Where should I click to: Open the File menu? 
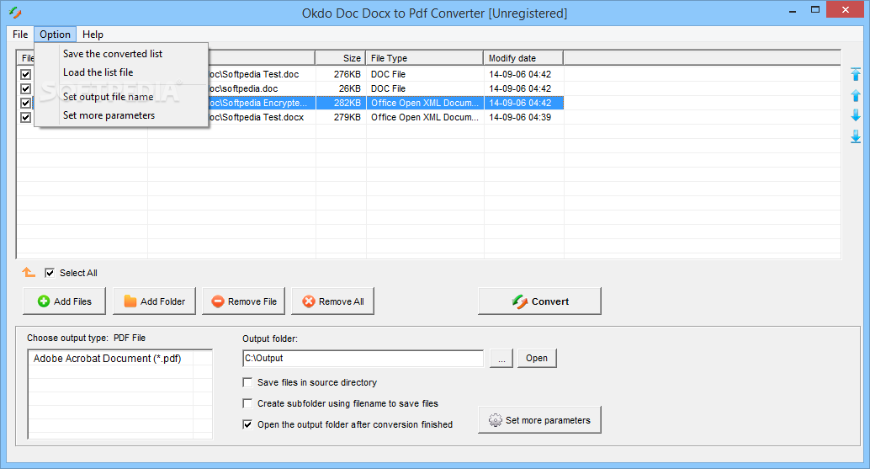point(20,35)
